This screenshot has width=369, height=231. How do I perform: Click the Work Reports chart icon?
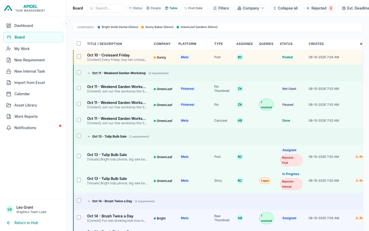9,117
